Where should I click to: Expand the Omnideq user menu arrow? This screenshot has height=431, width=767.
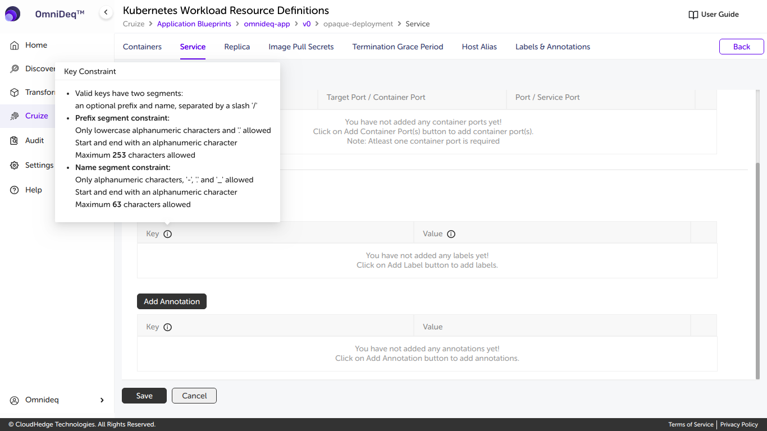point(102,400)
